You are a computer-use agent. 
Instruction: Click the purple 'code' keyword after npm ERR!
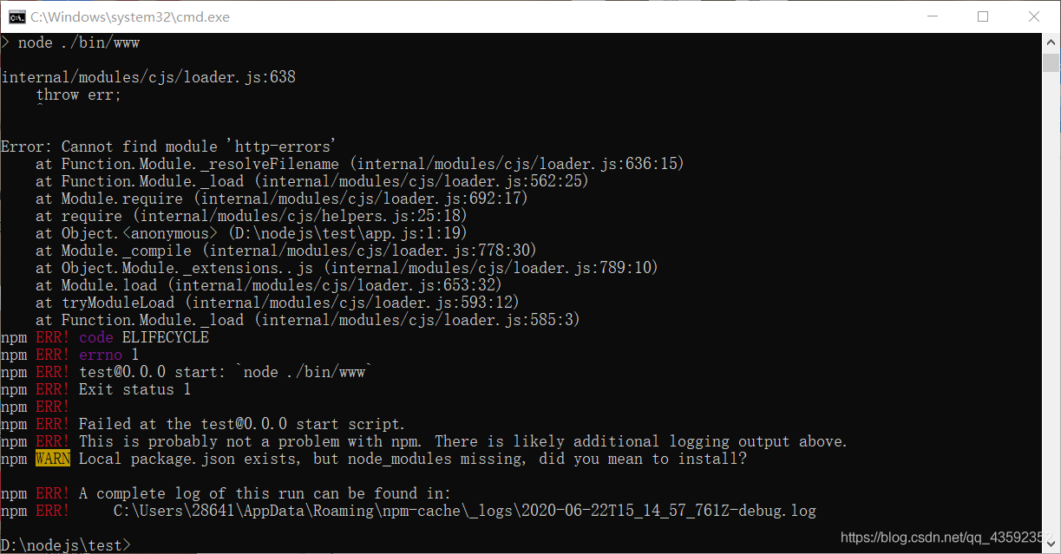[95, 336]
